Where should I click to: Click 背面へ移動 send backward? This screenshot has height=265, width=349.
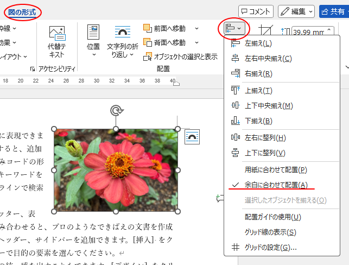point(164,42)
